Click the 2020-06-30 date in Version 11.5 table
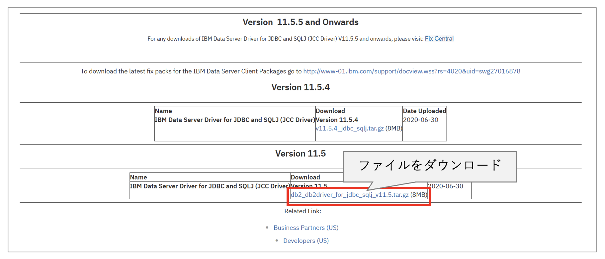Viewport: 605px width, 259px height. (x=445, y=186)
